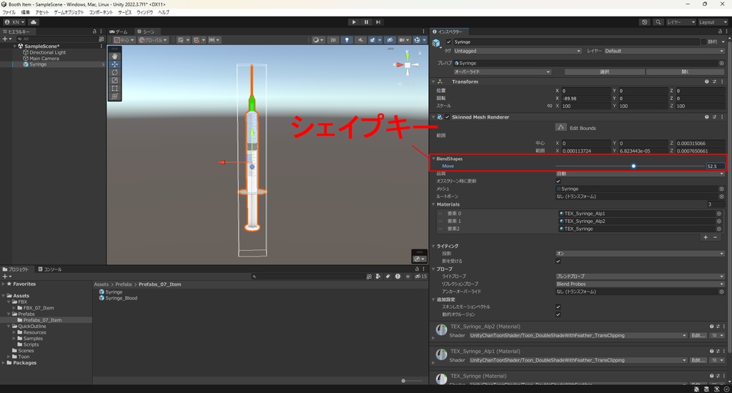732x393 pixels.
Task: Open the Edit menu
Action: 26,13
